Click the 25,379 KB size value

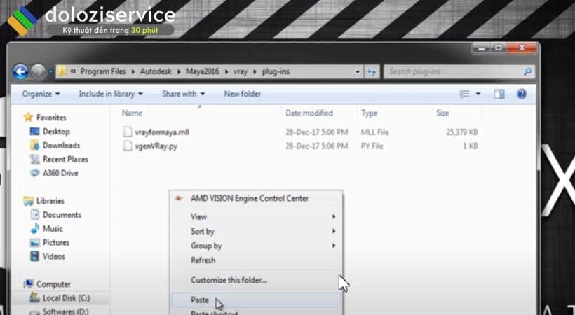click(462, 132)
